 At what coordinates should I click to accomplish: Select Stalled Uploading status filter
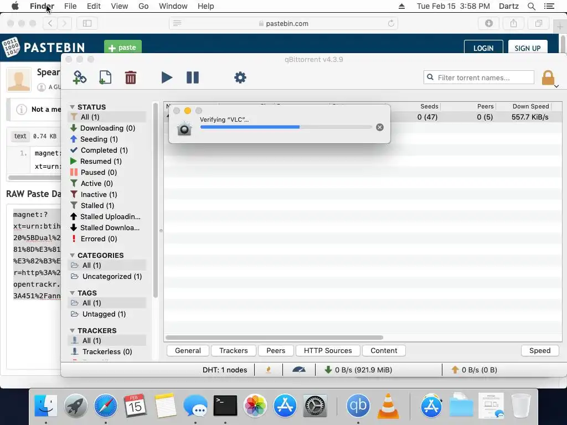107,216
